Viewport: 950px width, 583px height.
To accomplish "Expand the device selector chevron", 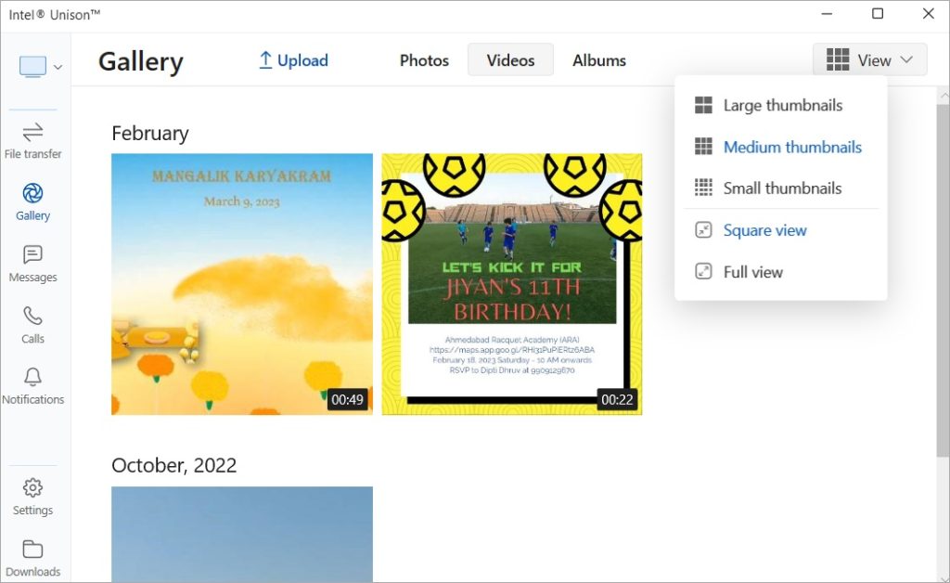I will (58, 67).
